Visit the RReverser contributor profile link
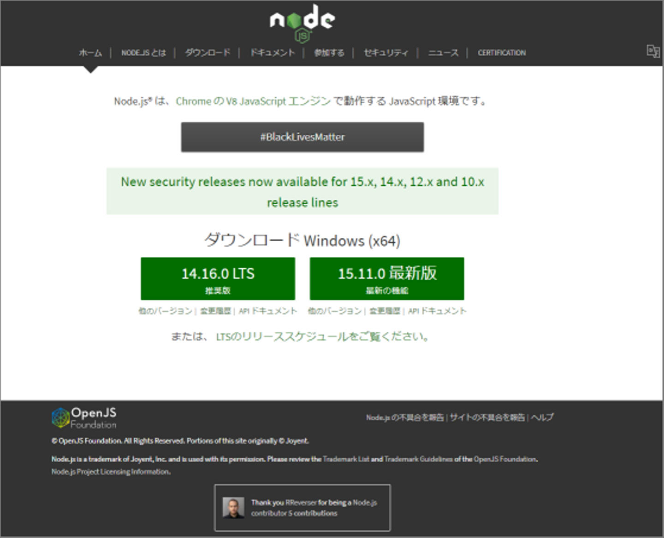The width and height of the screenshot is (664, 538). [x=301, y=503]
